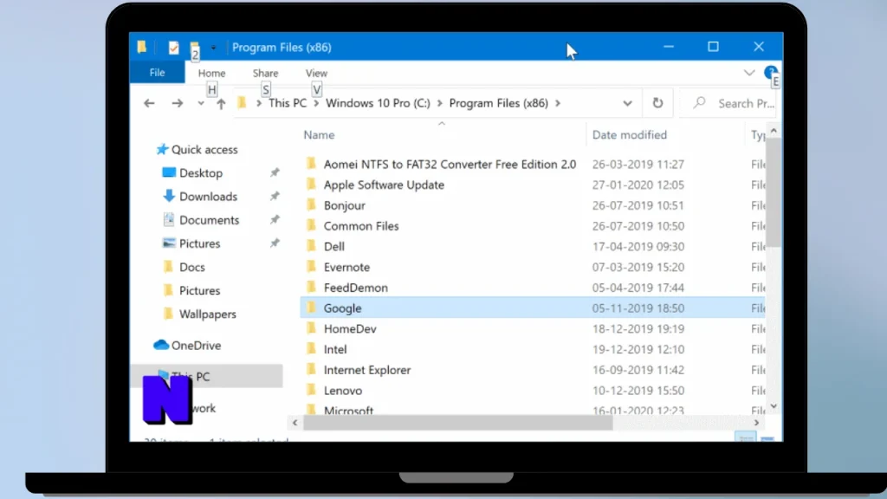The image size is (887, 499).
Task: Select the Intel folder
Action: coord(335,349)
